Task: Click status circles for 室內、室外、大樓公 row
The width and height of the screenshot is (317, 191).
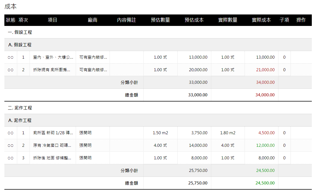Action: point(11,57)
